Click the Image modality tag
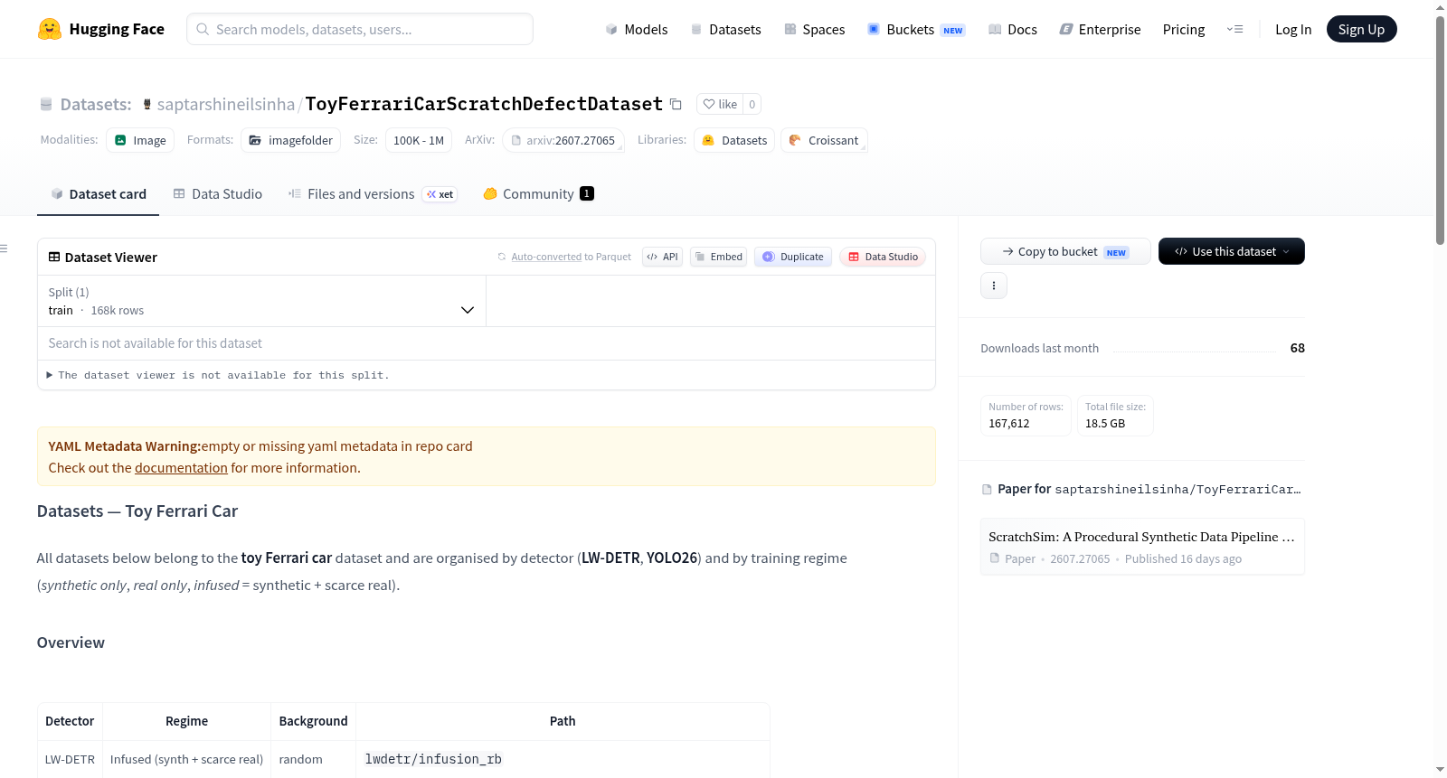 click(x=140, y=140)
